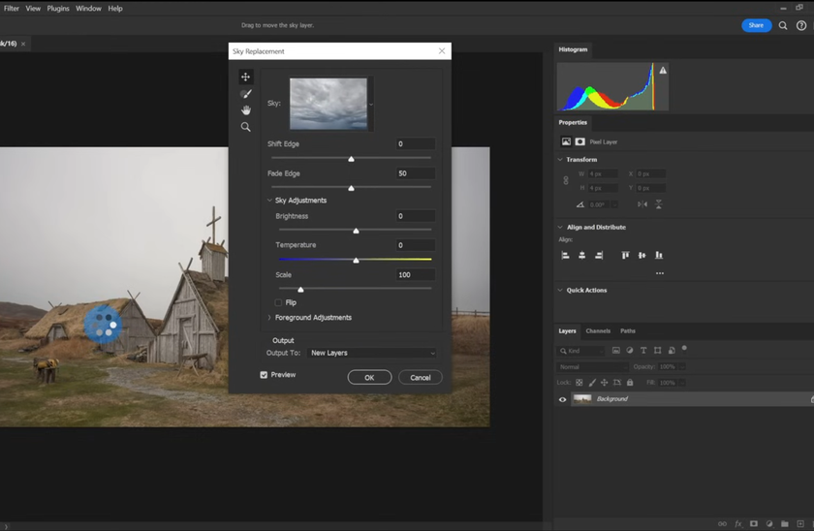Viewport: 814px width, 531px height.
Task: Click the Fade Edge value field
Action: pos(416,173)
